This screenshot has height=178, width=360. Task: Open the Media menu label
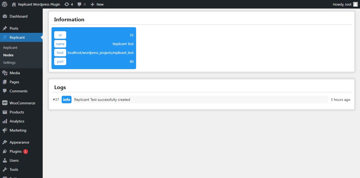[x=15, y=73]
